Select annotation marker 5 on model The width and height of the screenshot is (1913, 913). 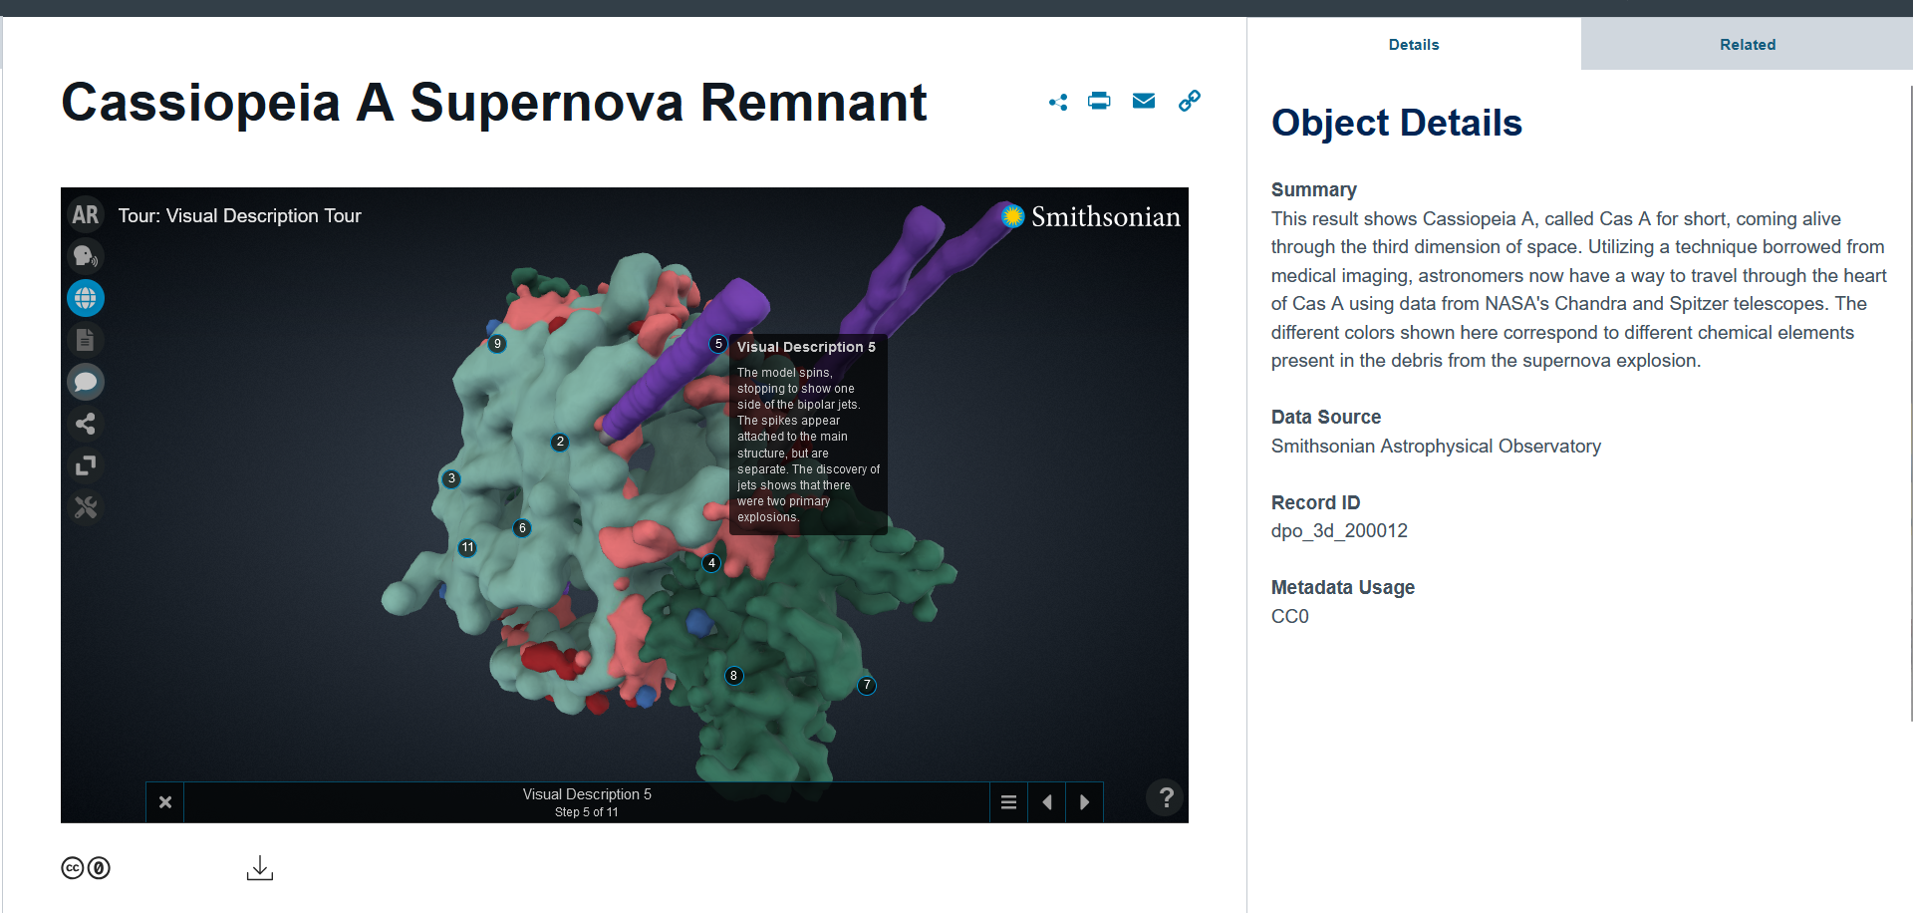[x=718, y=344]
